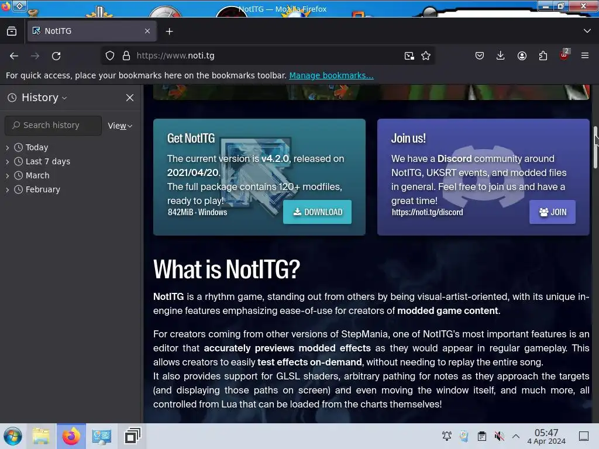The height and width of the screenshot is (449, 599).
Task: Click the Firefox View button
Action: pyautogui.click(x=12, y=32)
